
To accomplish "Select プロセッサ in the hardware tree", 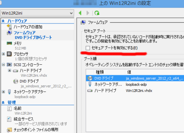I will click(21, 54).
